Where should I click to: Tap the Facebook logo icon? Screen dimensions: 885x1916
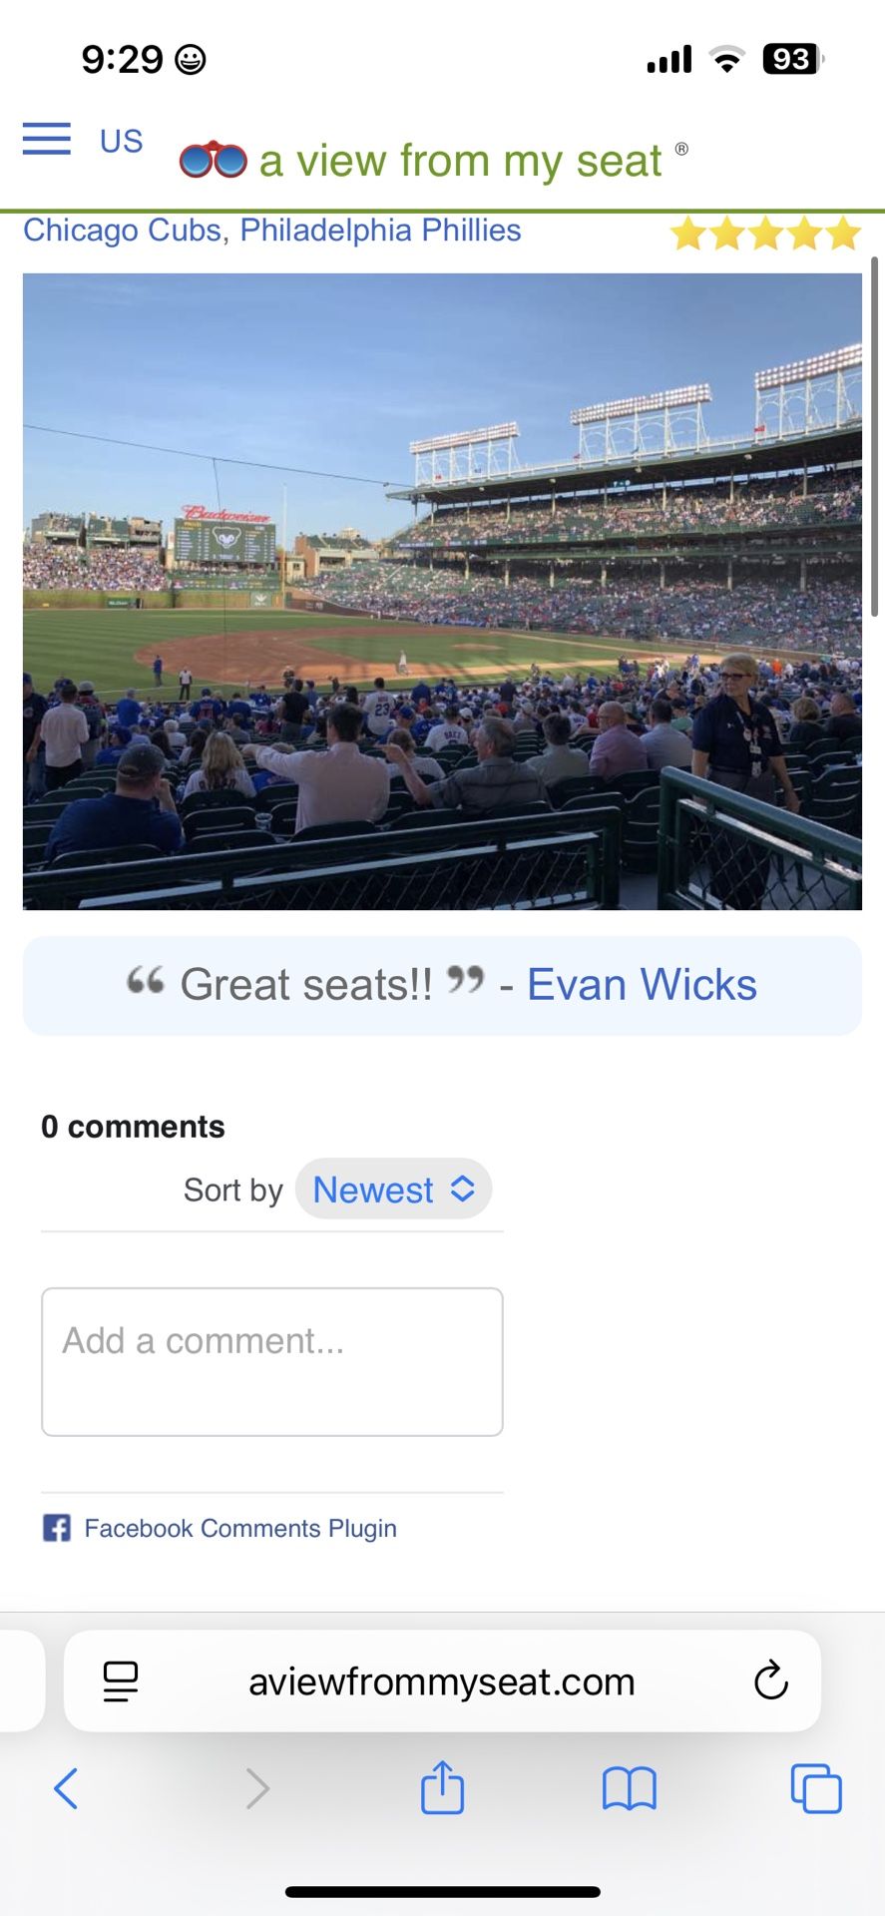coord(57,1528)
